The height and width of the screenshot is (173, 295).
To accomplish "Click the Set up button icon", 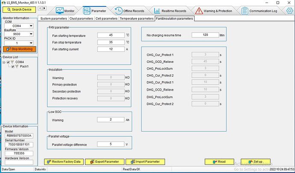I will [x=251, y=162].
